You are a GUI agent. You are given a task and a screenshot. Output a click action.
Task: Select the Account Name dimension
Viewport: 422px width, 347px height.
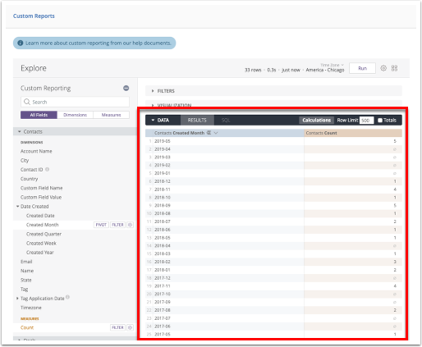(36, 151)
